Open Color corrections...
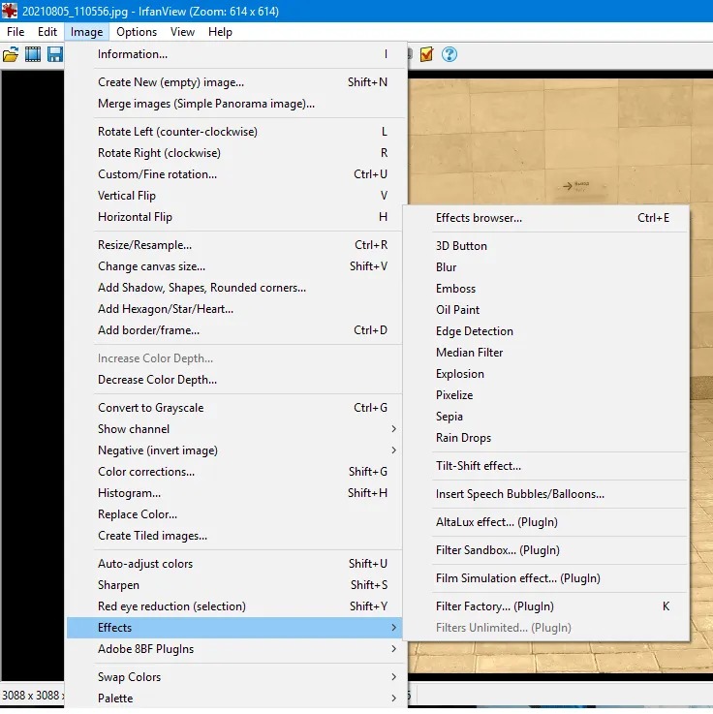 click(x=234, y=472)
